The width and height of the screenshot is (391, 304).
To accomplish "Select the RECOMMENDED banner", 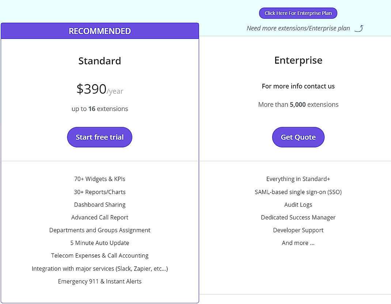I will point(100,31).
